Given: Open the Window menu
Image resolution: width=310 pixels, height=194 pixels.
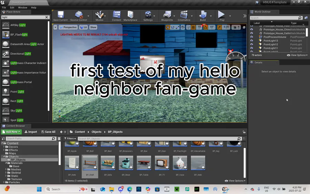Looking at the screenshot, I should click(x=22, y=8).
